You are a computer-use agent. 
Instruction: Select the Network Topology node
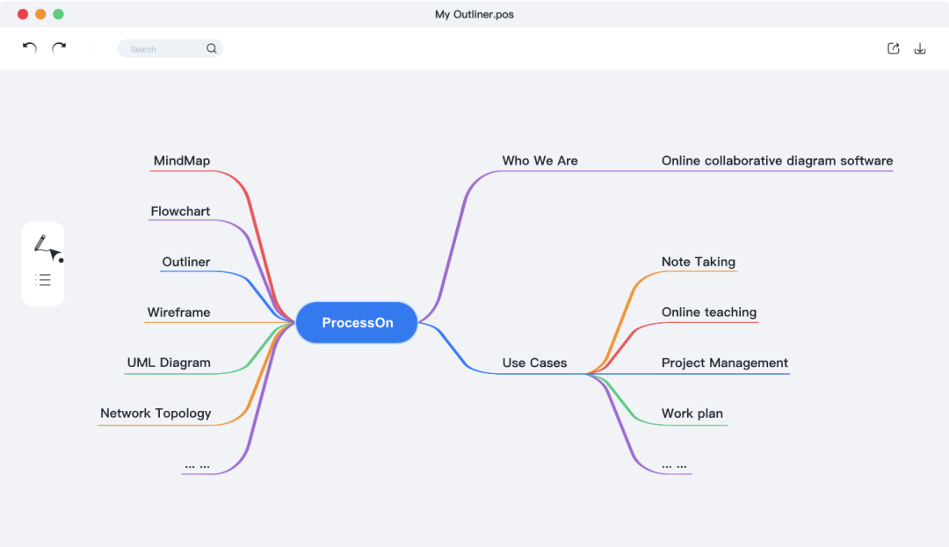(x=156, y=414)
